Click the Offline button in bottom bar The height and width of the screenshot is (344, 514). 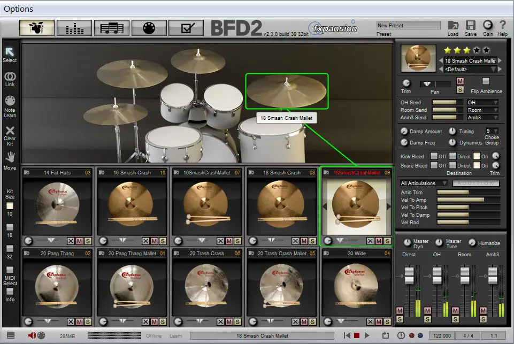coord(154,335)
